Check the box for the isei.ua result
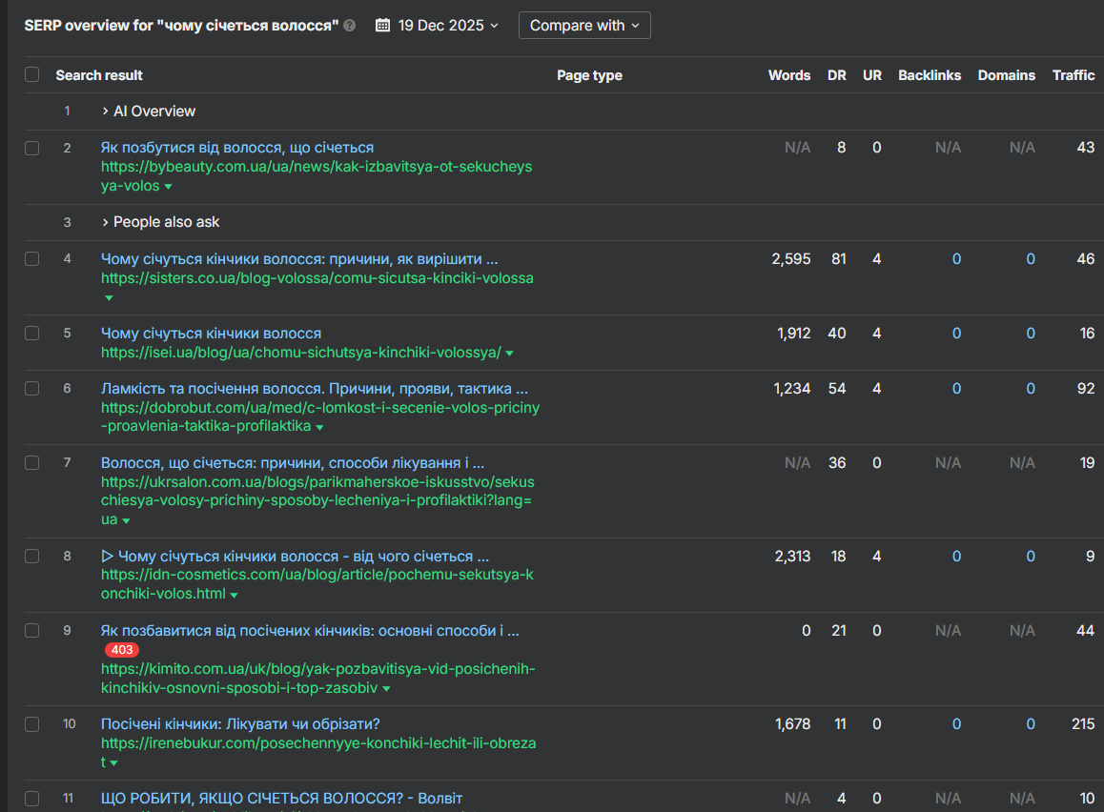This screenshot has height=812, width=1104. [x=32, y=334]
